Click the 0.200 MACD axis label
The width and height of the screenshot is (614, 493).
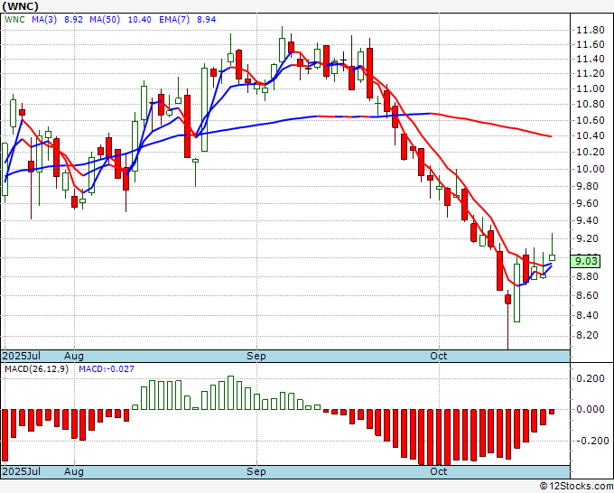click(x=591, y=378)
